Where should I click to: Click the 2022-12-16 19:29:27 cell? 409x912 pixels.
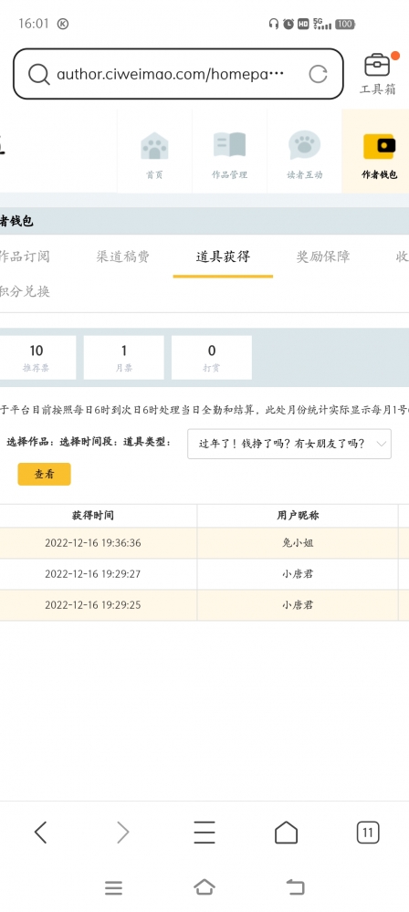[93, 574]
